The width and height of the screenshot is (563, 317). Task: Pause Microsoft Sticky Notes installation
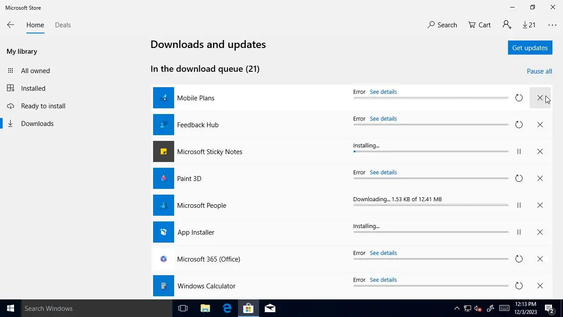[519, 151]
